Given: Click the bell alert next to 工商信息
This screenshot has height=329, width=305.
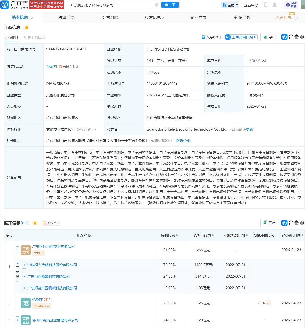Looking at the screenshot, I should coord(27,27).
